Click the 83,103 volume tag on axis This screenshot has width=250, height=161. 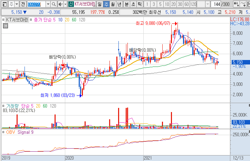click(x=241, y=122)
